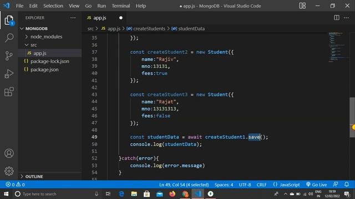This screenshot has height=199, width=355.
Task: Click the Task View taskbar icon
Action: (x=108, y=194)
